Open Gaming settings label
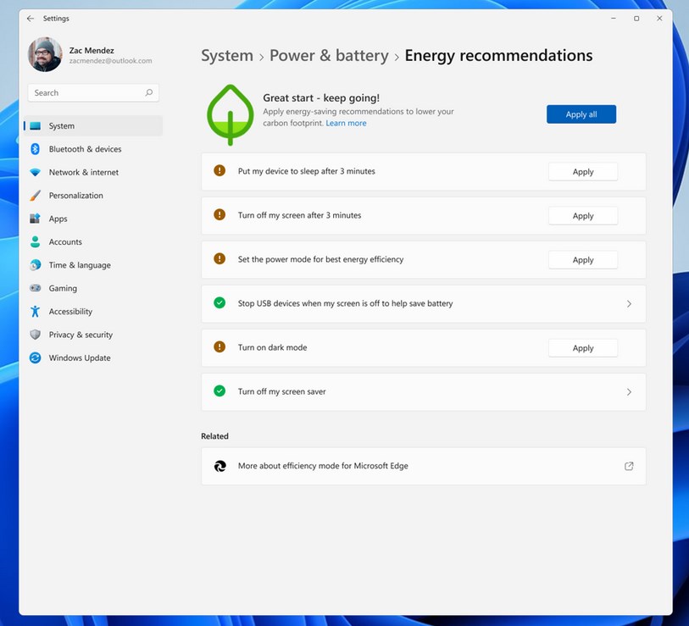689x626 pixels. (63, 288)
